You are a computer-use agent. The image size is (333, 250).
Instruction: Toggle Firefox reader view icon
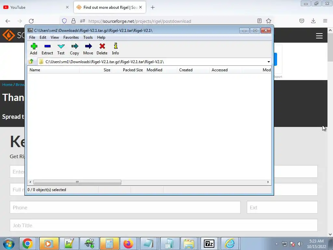pos(259,21)
